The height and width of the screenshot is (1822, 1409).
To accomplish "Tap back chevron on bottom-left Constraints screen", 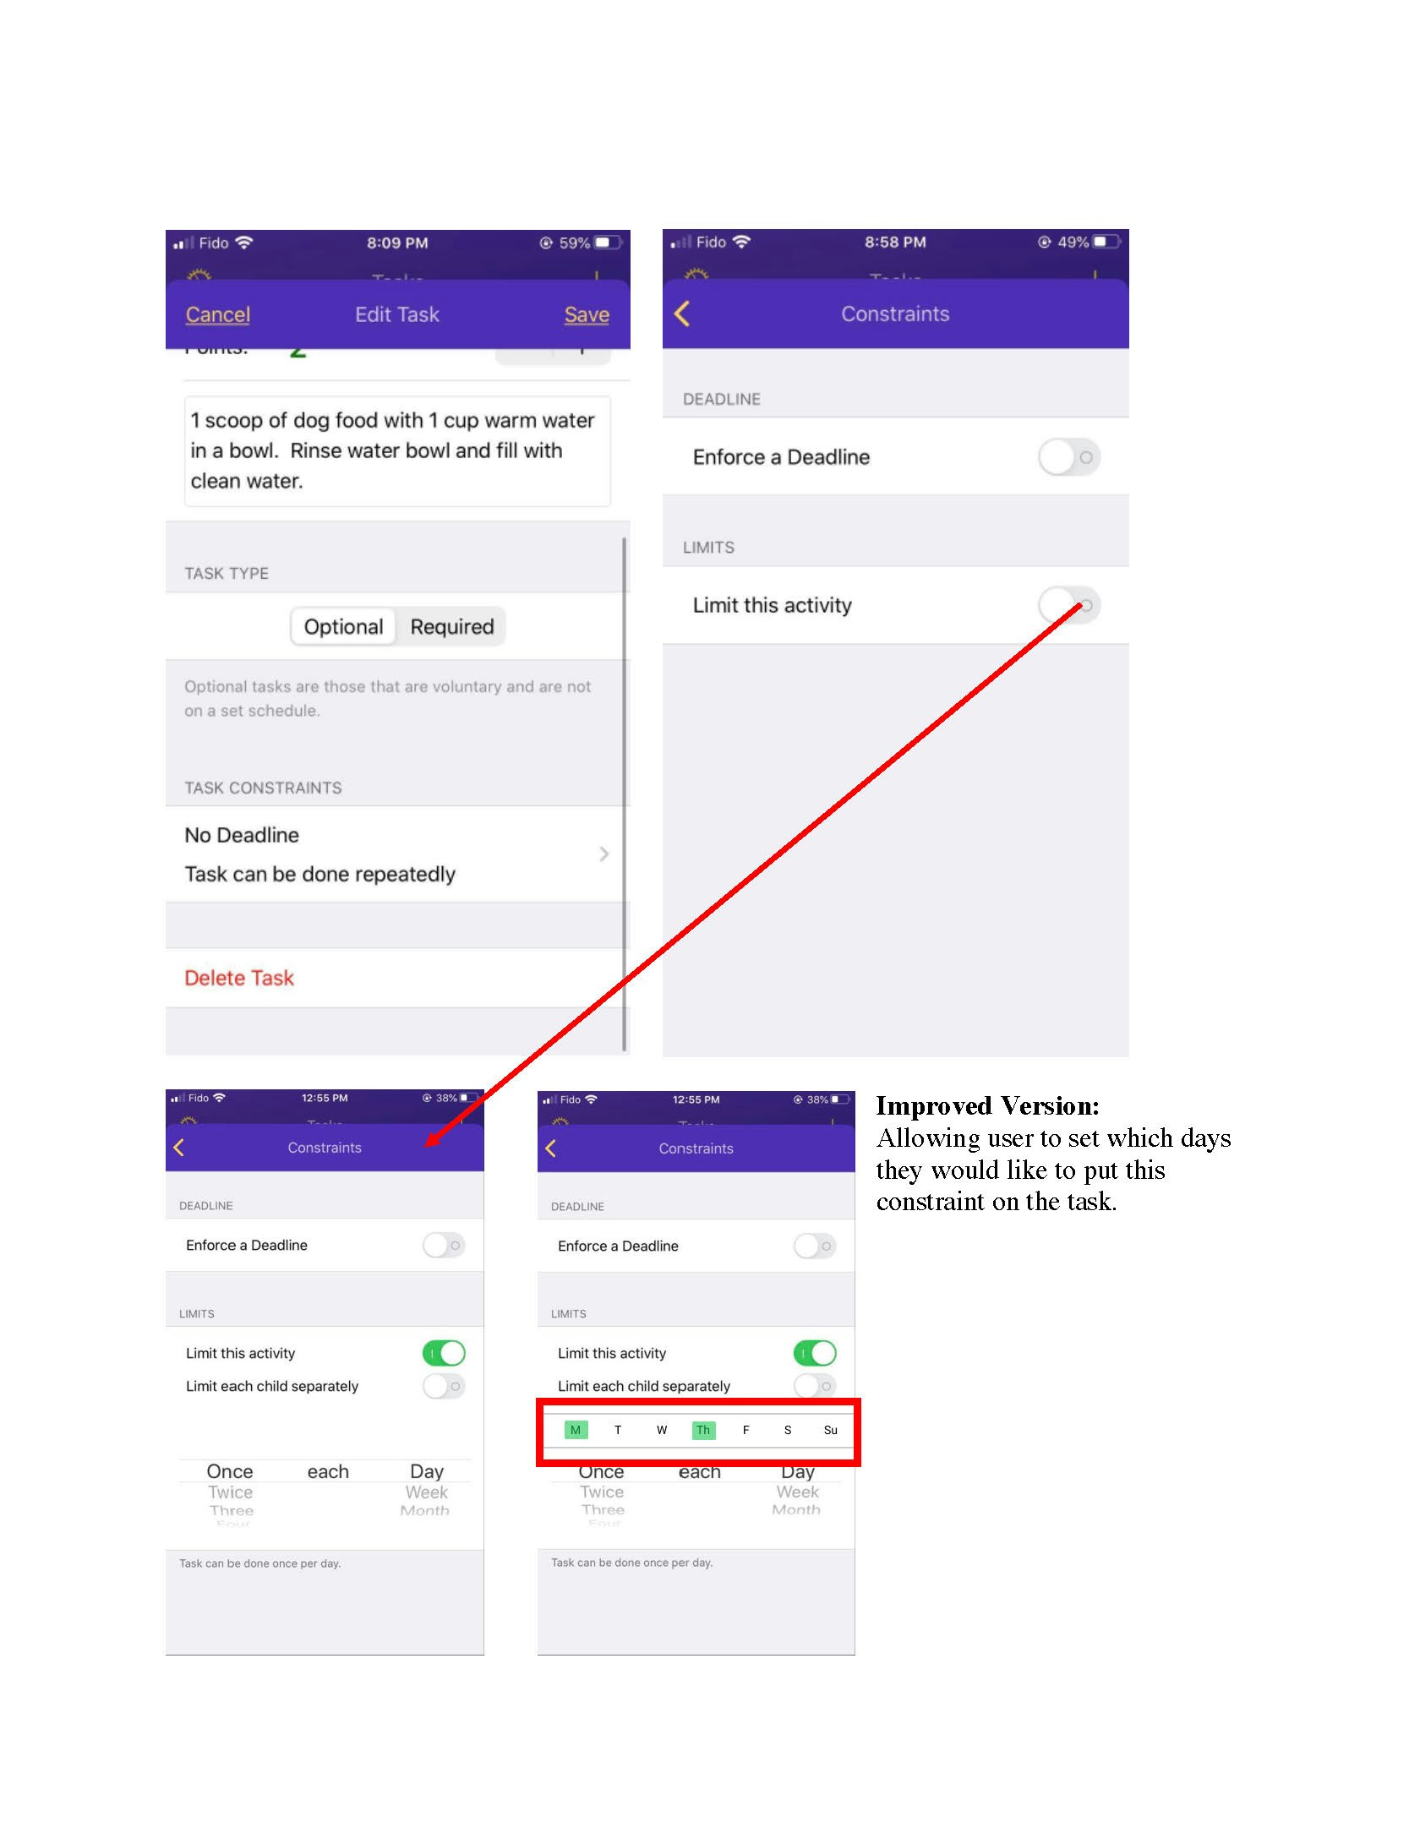I will coord(178,1147).
